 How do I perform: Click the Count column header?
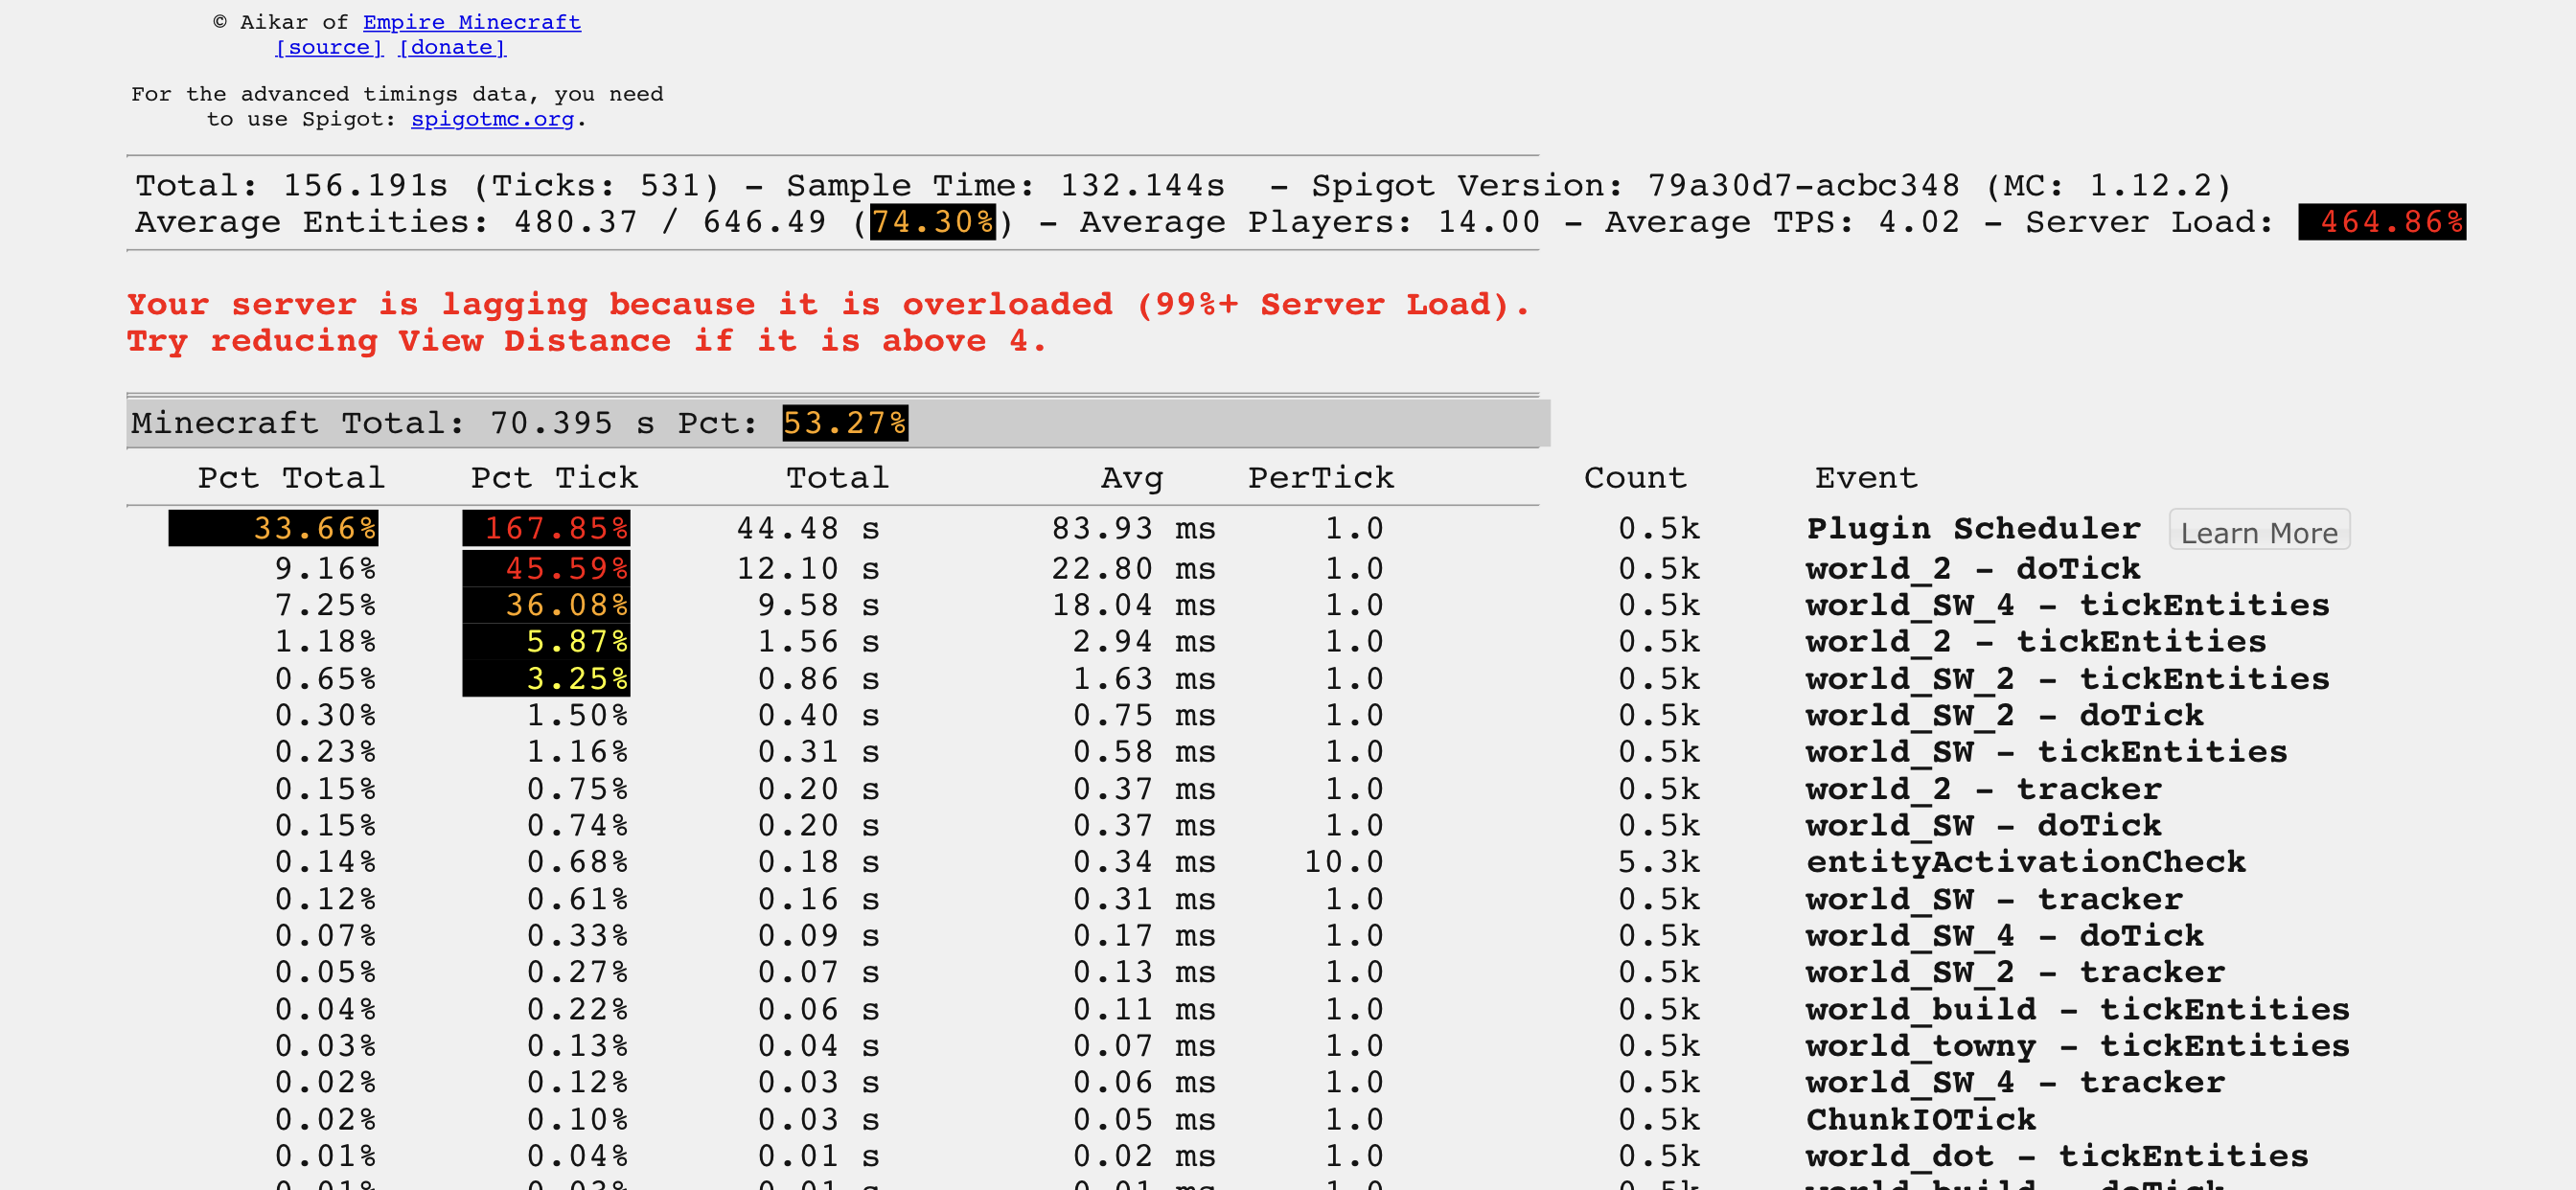[1635, 477]
